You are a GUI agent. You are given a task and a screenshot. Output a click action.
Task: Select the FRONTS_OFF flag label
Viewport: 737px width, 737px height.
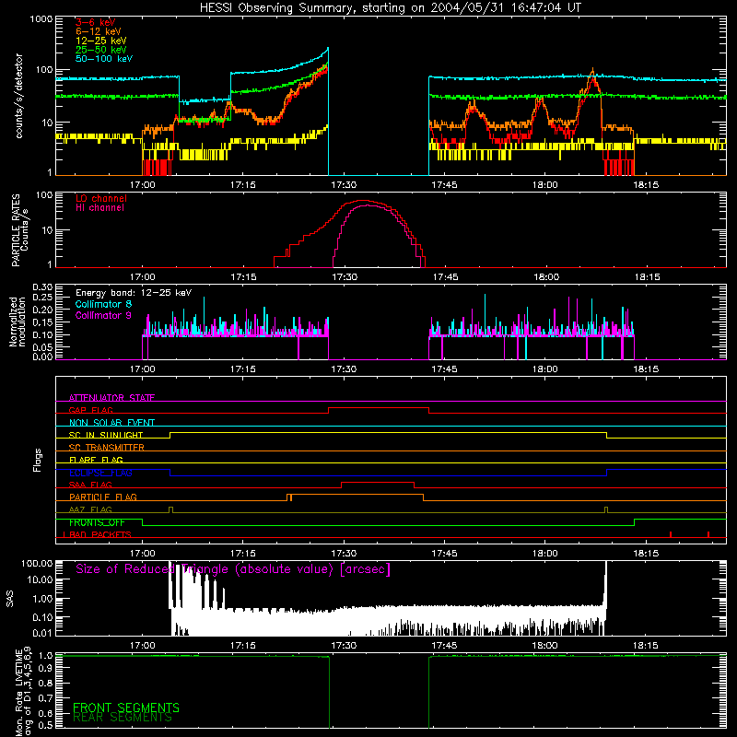97,522
